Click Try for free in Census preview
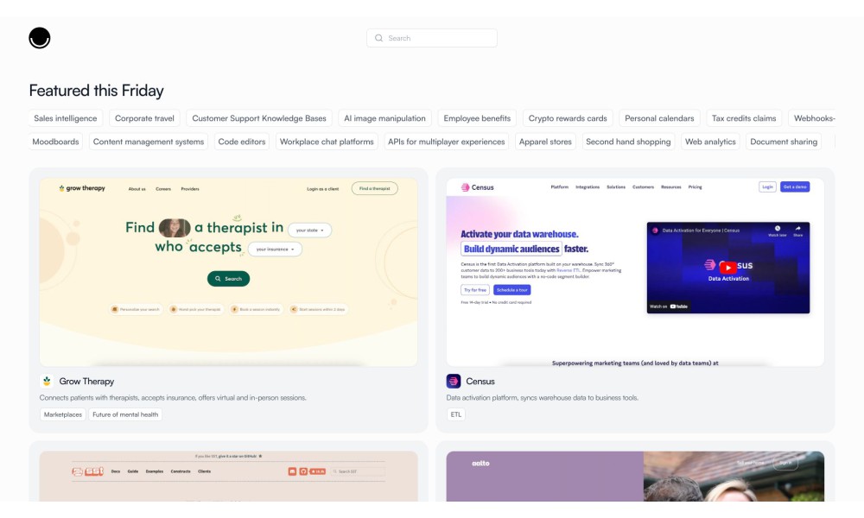The width and height of the screenshot is (864, 518). coord(475,290)
